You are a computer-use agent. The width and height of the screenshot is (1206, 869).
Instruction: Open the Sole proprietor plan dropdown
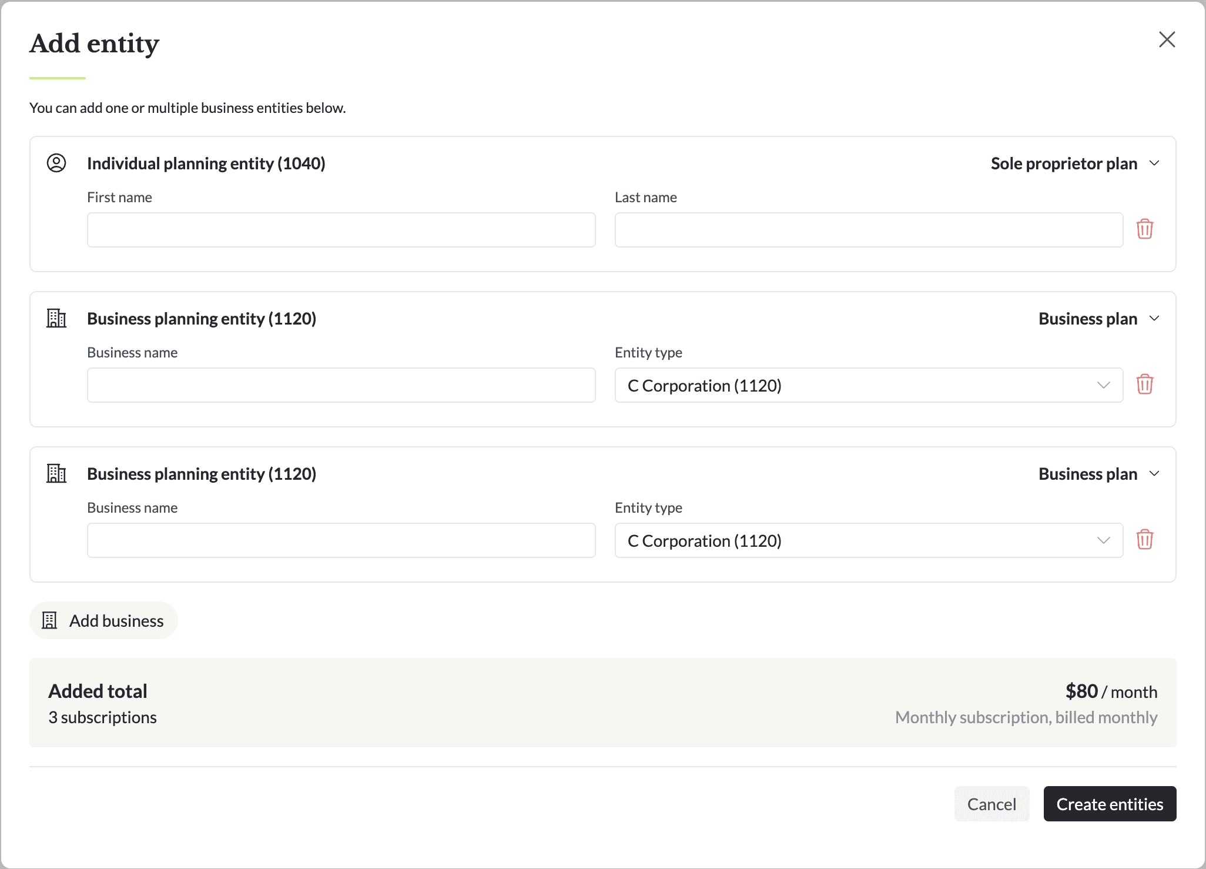click(1074, 163)
